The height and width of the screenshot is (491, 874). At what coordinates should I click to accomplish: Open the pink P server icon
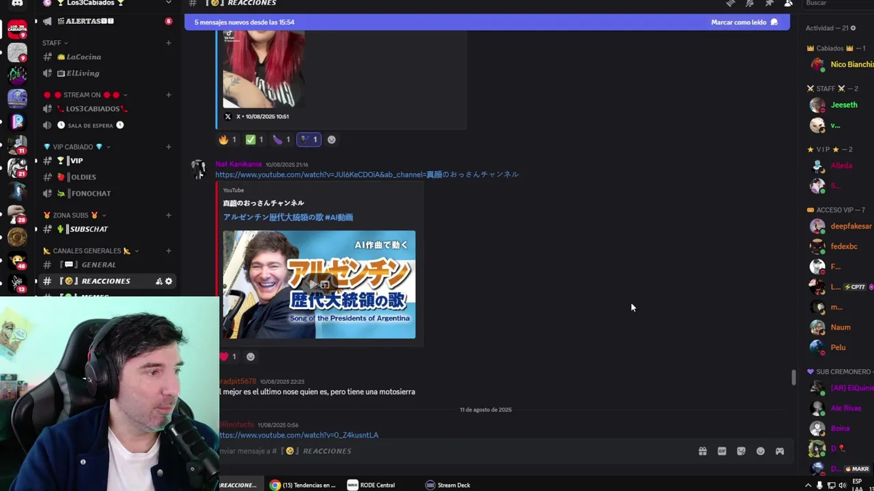tap(17, 121)
